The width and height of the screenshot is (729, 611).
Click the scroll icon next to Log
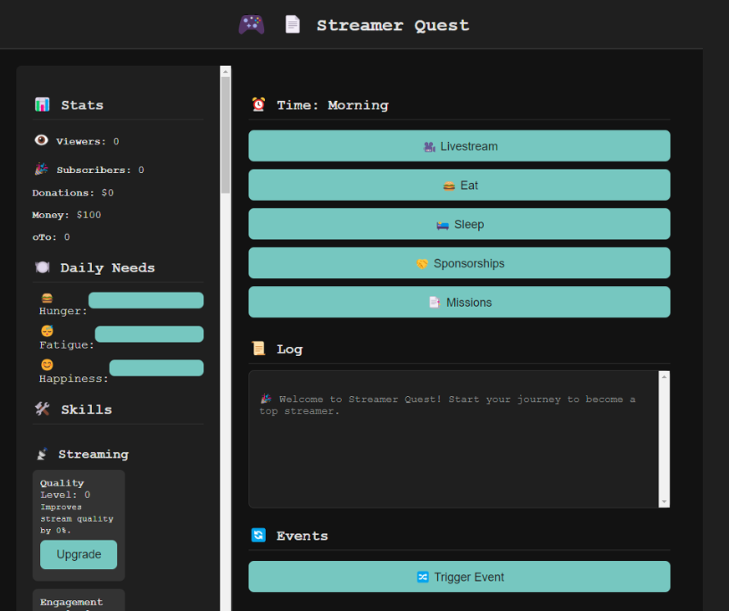click(x=258, y=349)
